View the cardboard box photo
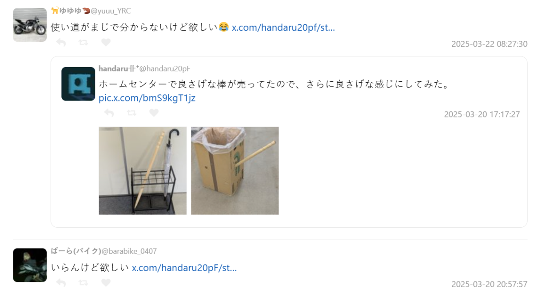Screen dimensions: 533x293 (235, 171)
